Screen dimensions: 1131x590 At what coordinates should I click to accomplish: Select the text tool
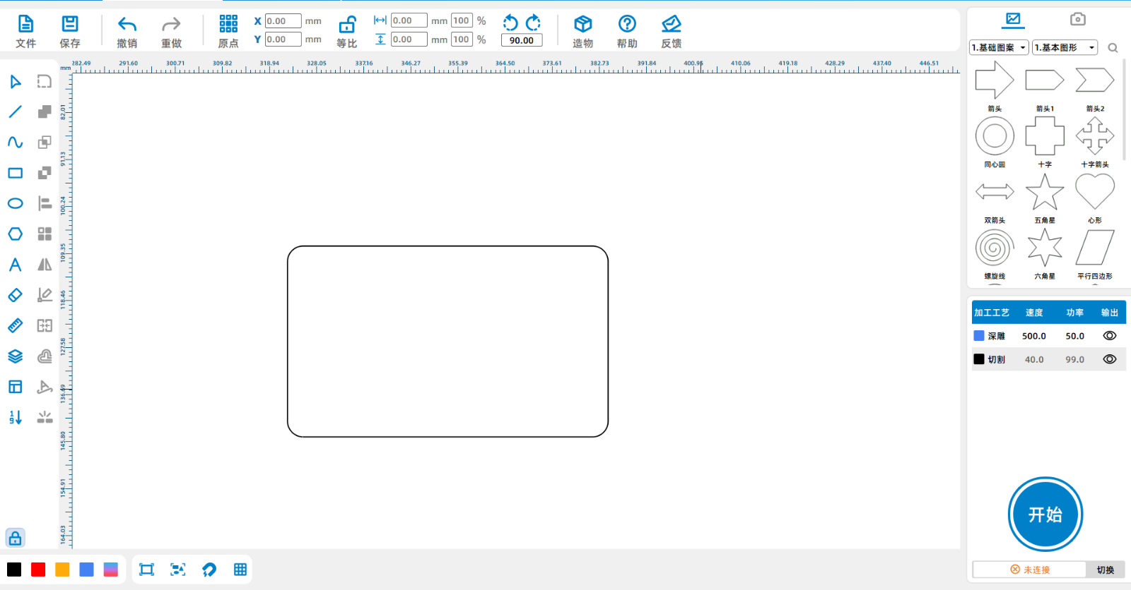click(15, 265)
